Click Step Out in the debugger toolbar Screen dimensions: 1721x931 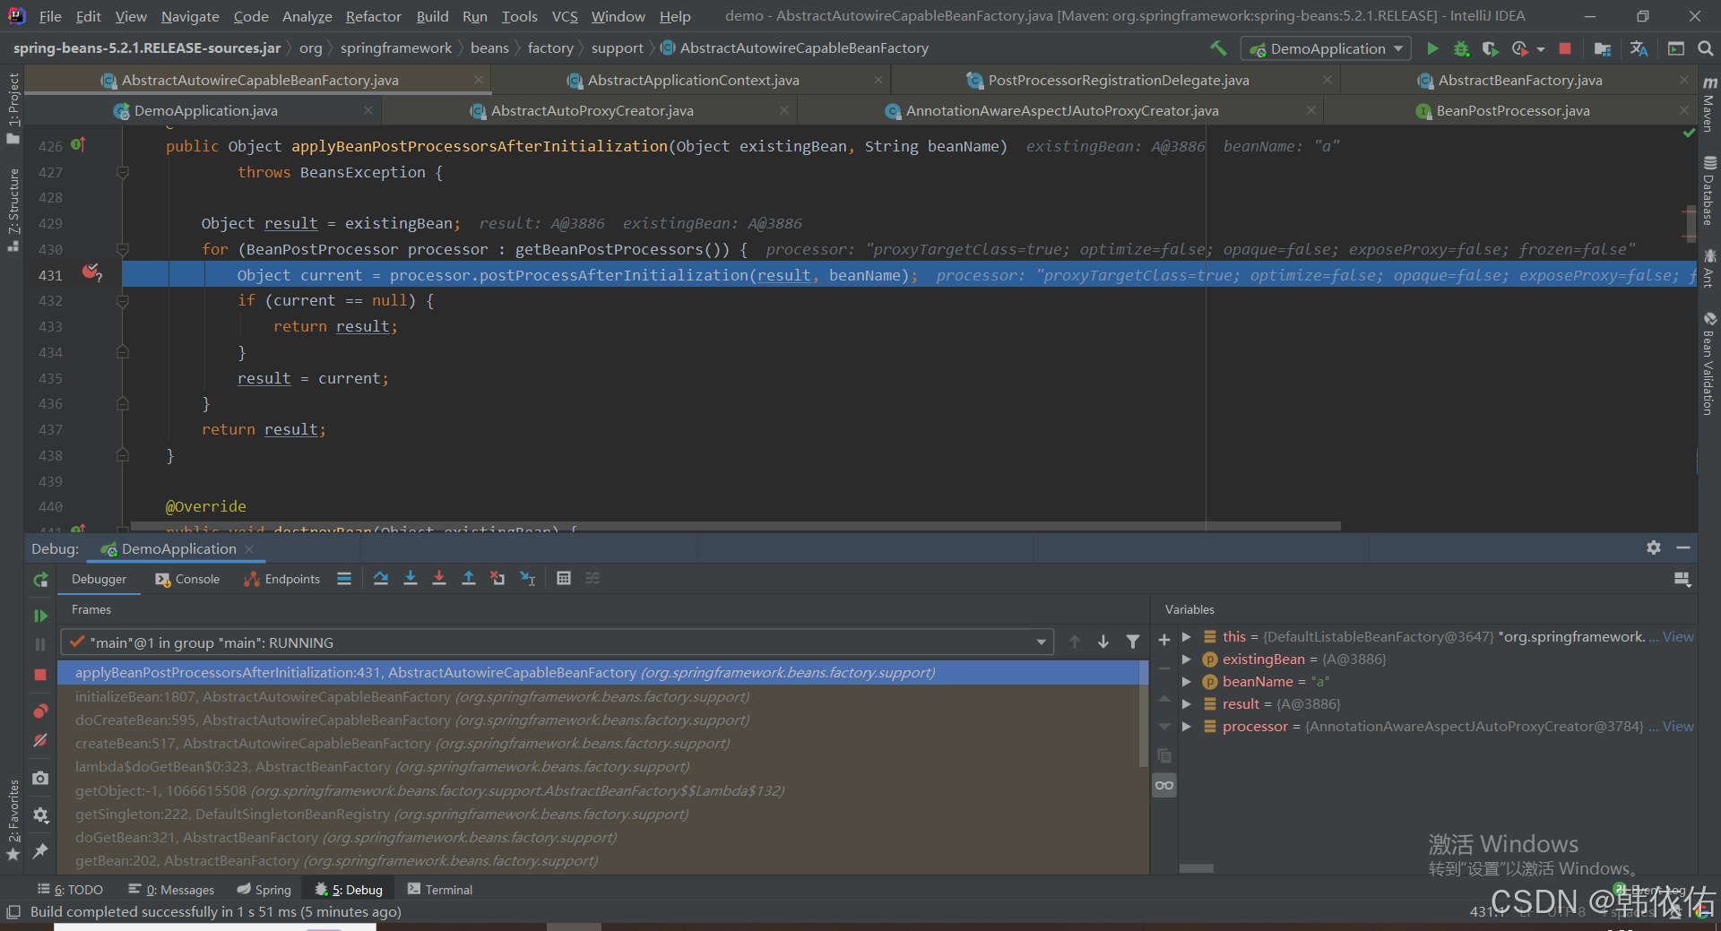(x=468, y=579)
